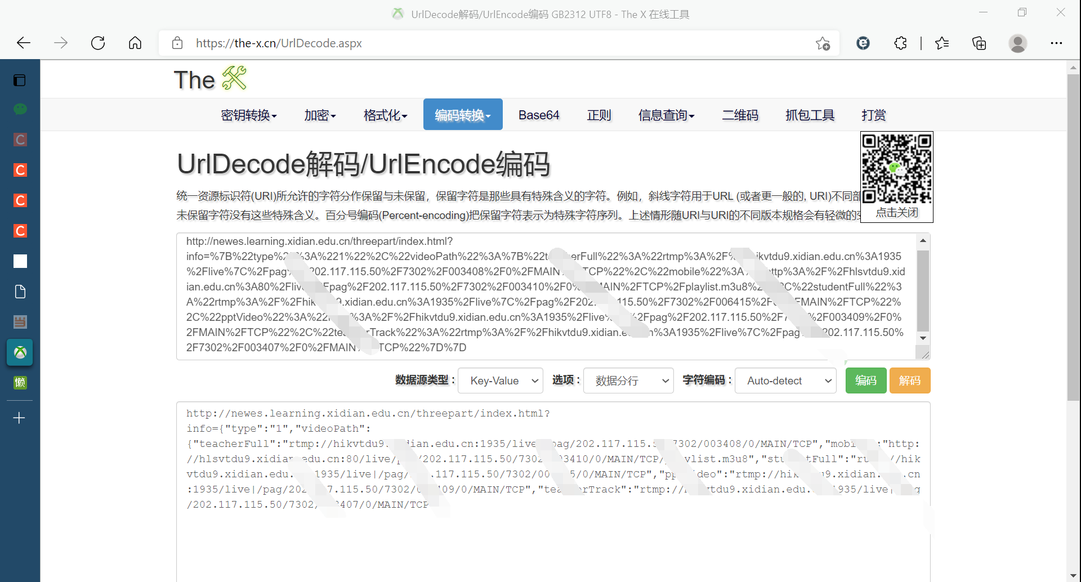Open the browser profile avatar

[x=1018, y=43]
